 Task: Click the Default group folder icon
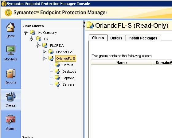pyautogui.click(x=57, y=65)
